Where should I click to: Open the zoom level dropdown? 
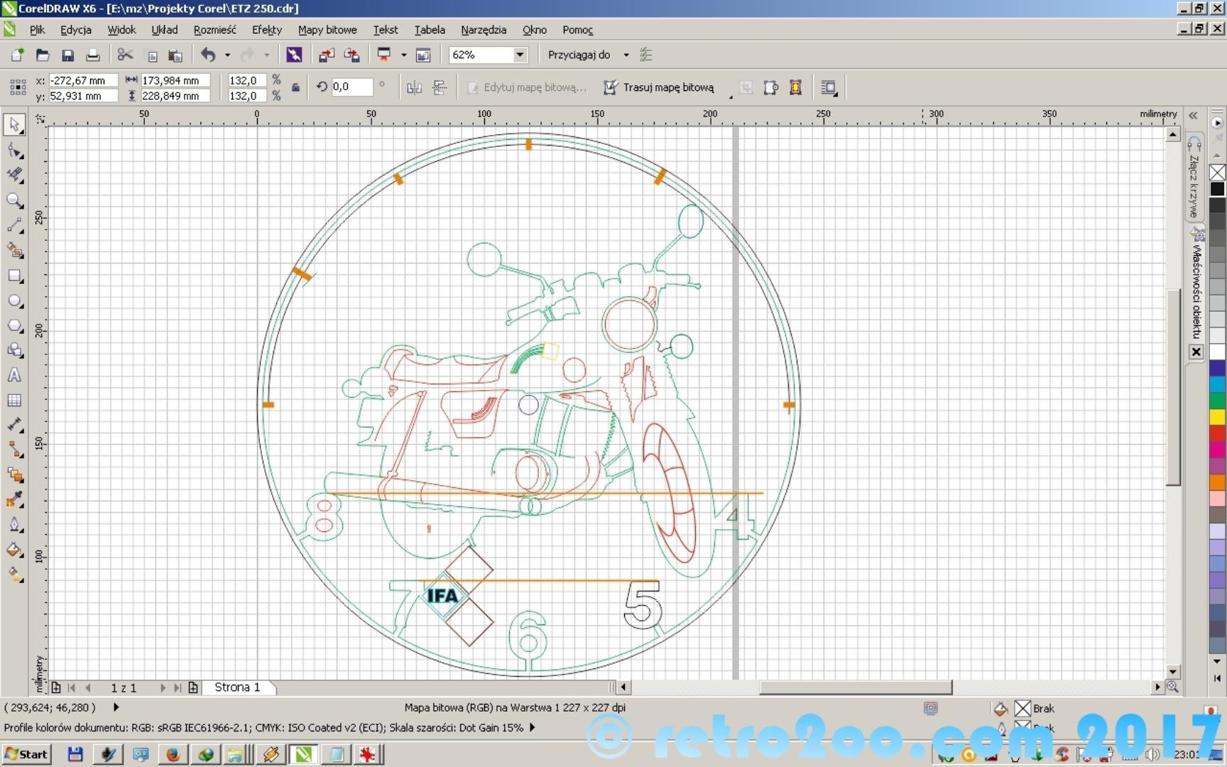tap(520, 55)
